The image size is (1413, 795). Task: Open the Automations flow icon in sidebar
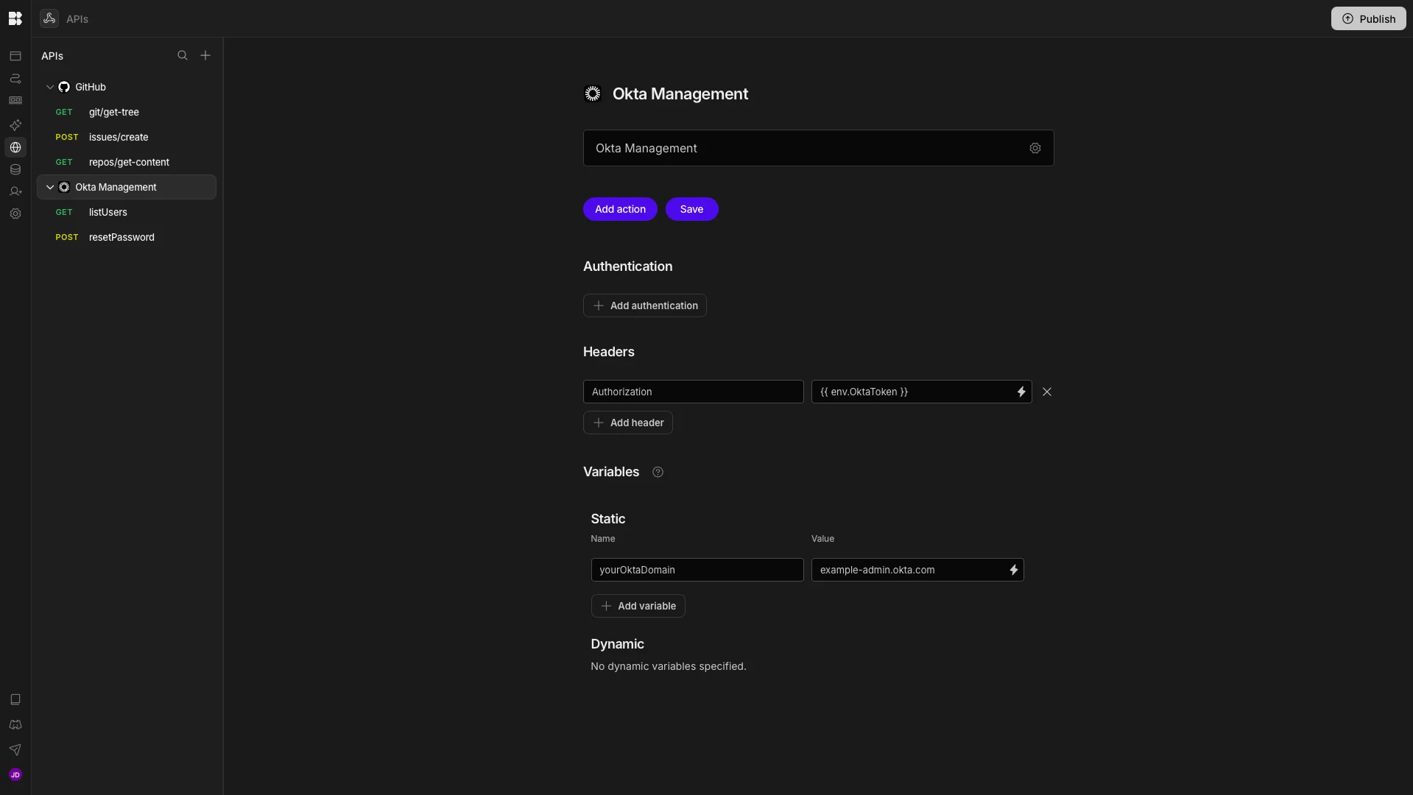point(15,79)
